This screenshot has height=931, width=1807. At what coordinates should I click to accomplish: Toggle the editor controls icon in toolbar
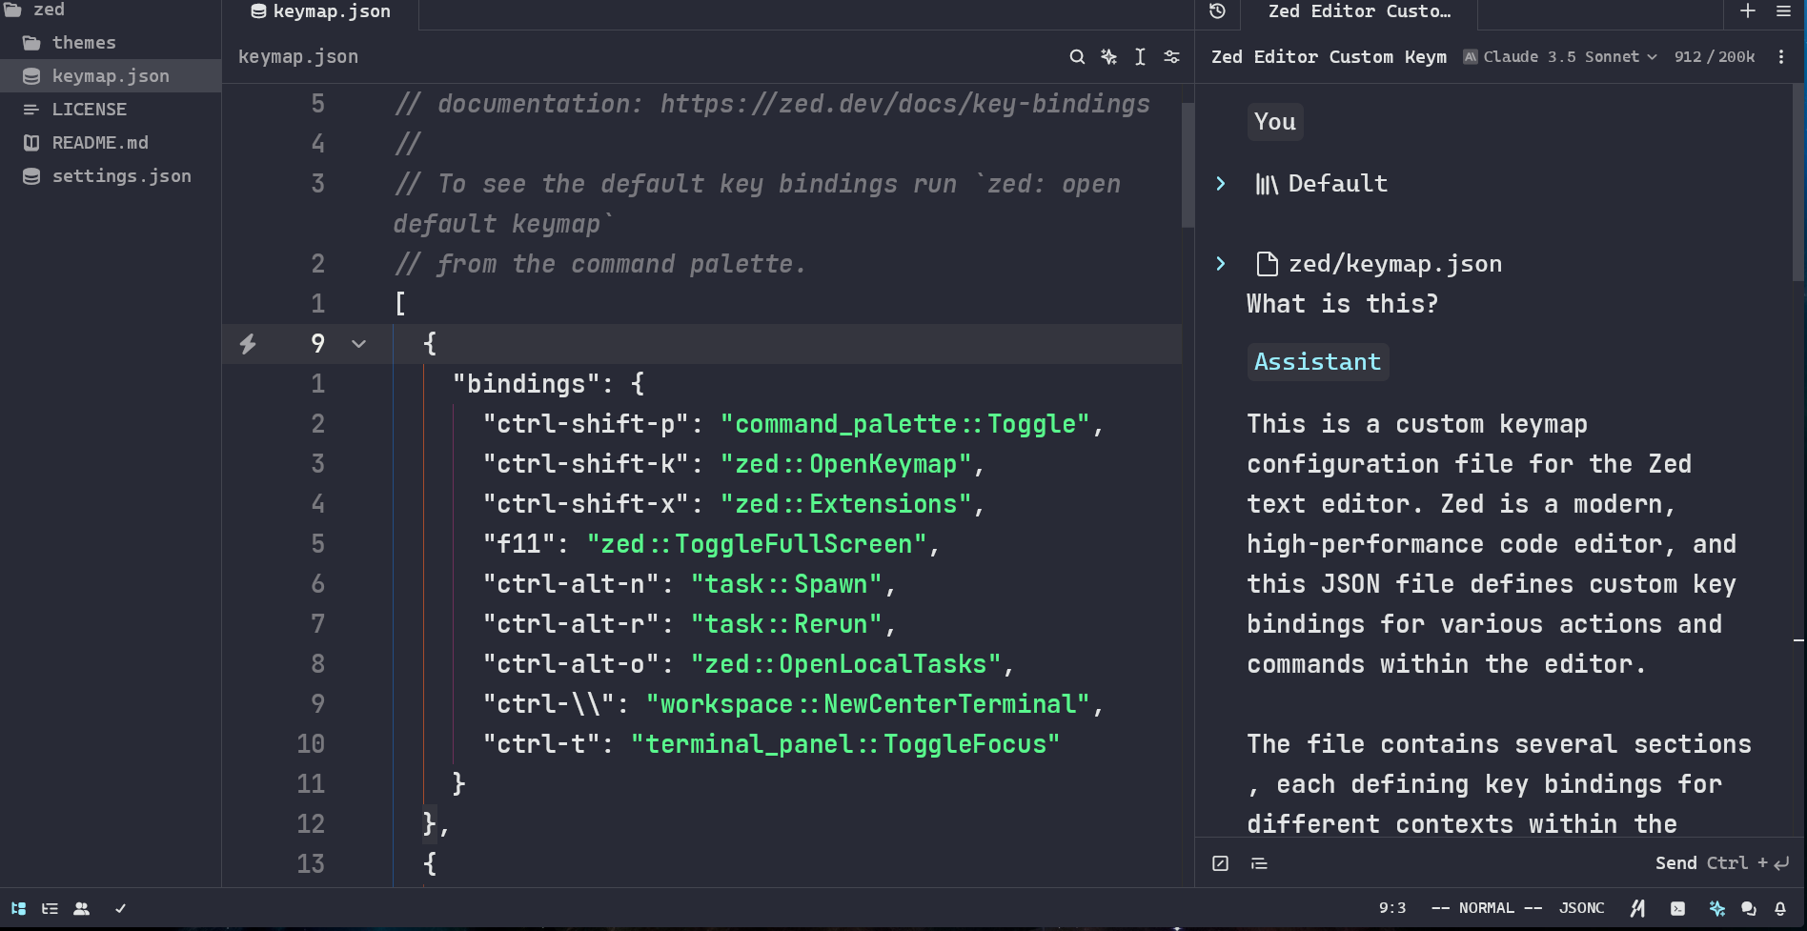point(1171,57)
